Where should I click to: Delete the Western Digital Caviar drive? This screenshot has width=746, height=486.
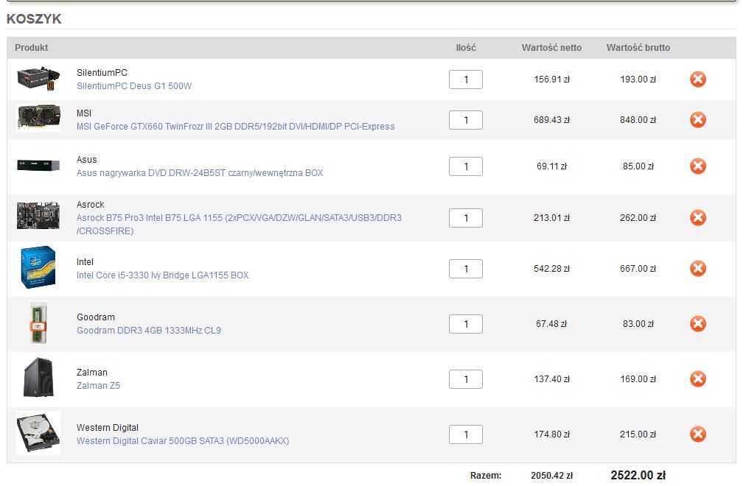[x=697, y=434]
